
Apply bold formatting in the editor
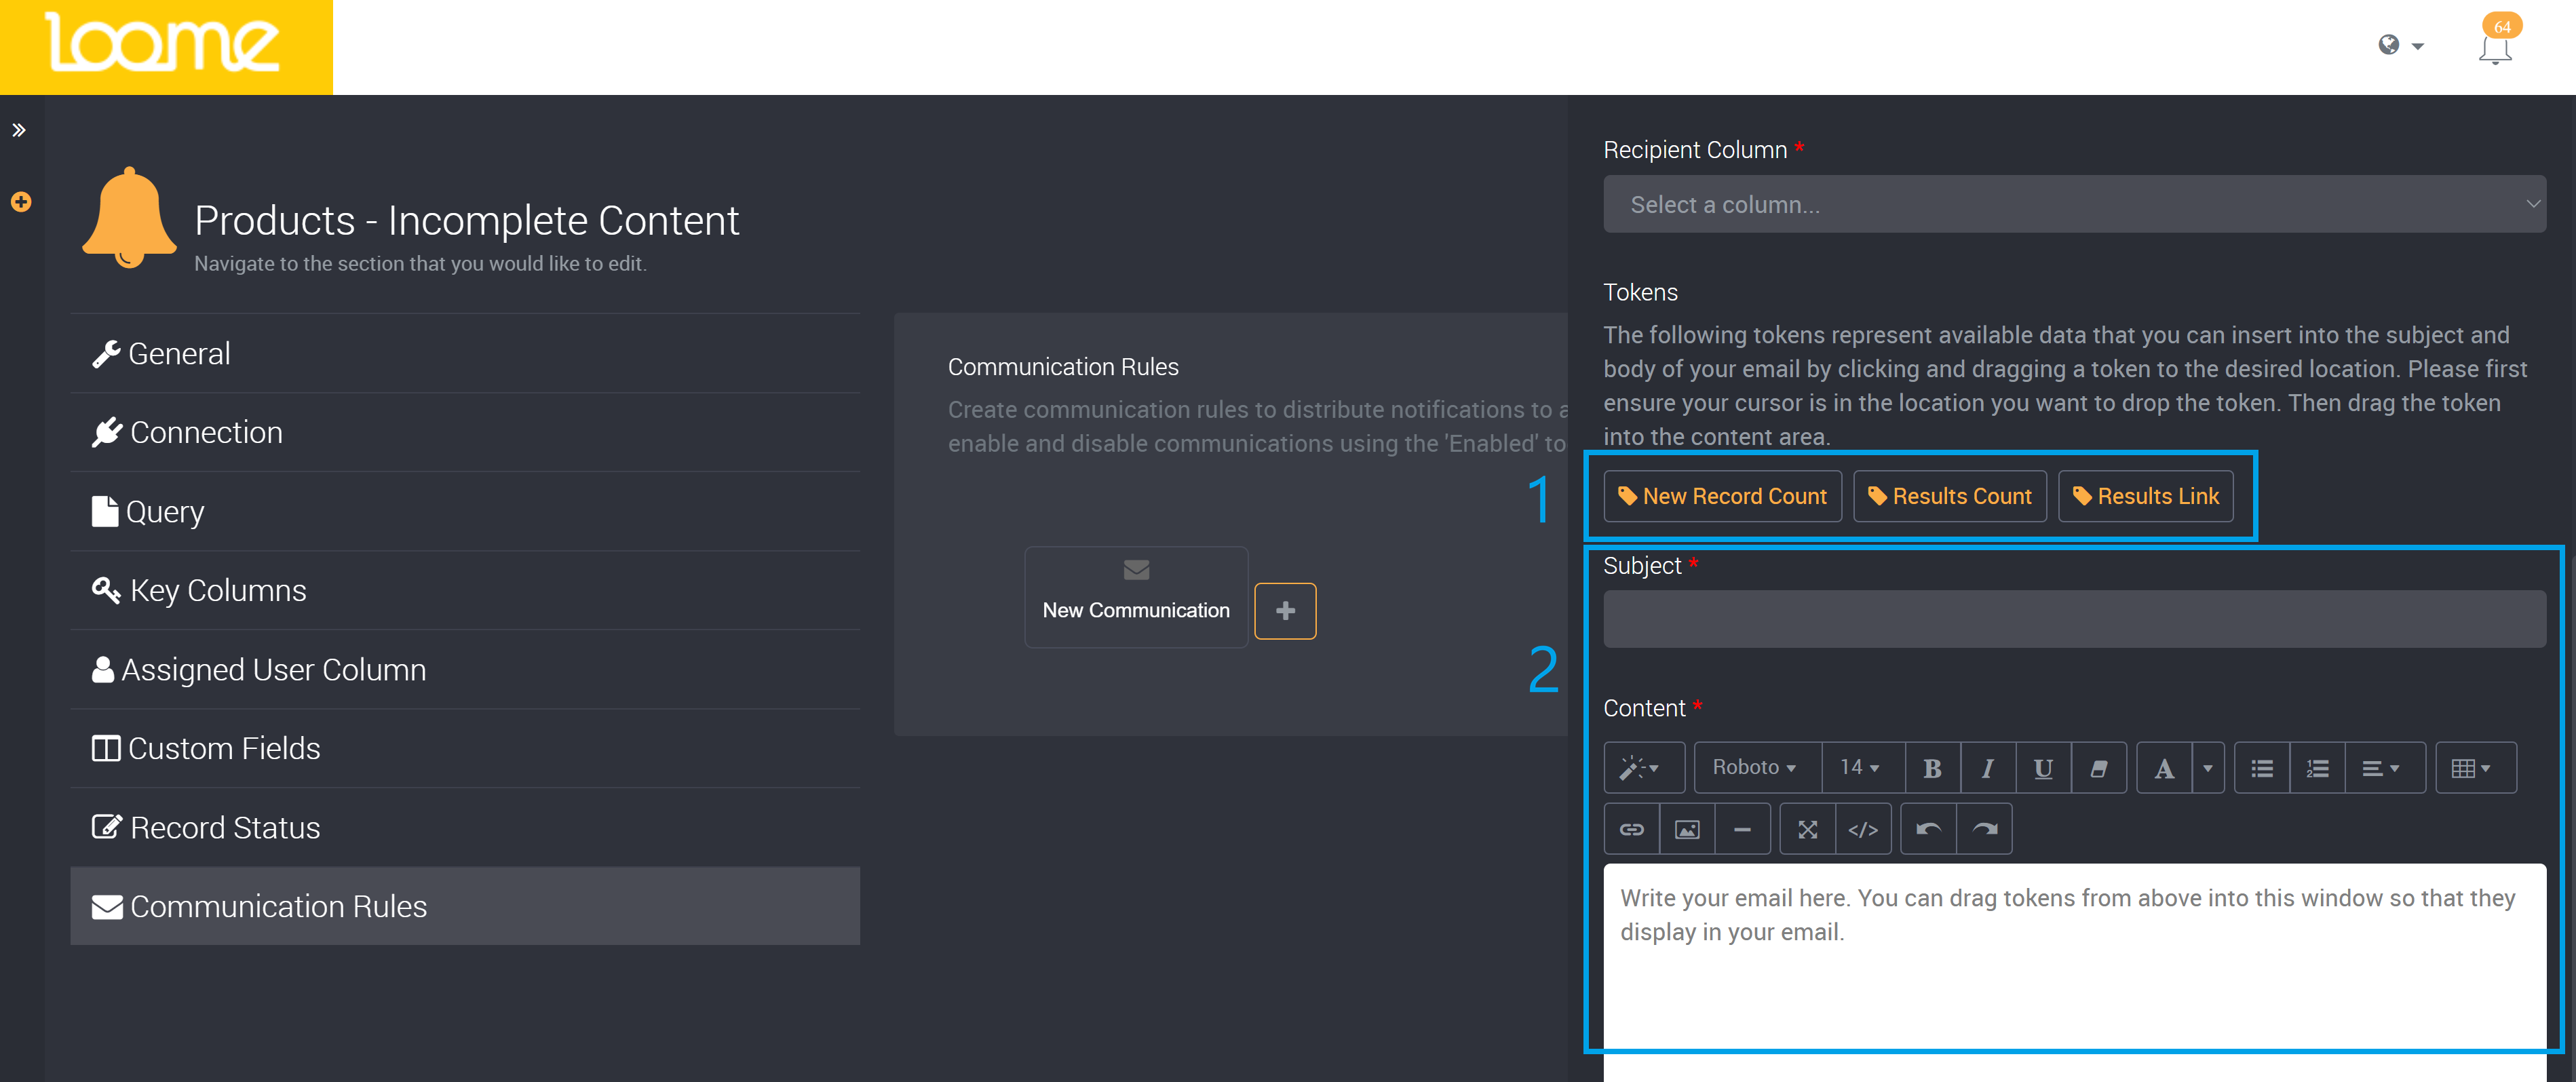coord(1932,767)
